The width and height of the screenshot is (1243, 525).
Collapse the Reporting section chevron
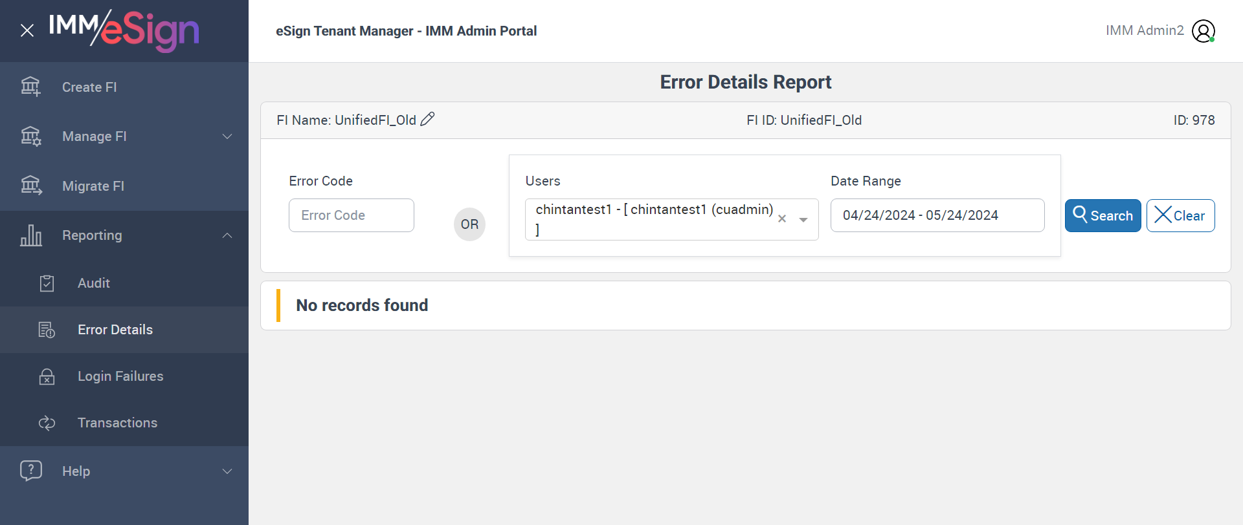227,235
